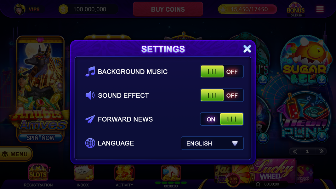
Task: Click the VIP8 avatar icon
Action: [20, 9]
